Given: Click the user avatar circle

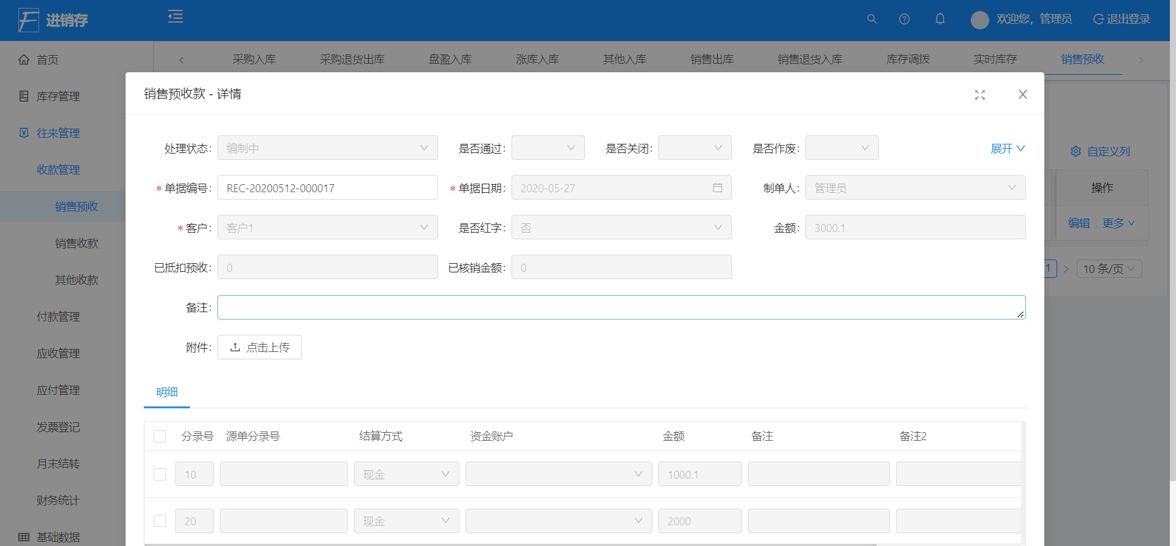Looking at the screenshot, I should (x=979, y=20).
